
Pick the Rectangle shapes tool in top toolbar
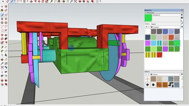coord(25,1)
